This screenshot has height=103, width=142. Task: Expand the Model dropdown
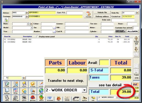coord(31,28)
